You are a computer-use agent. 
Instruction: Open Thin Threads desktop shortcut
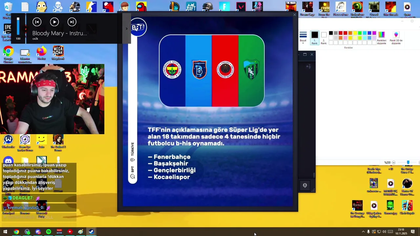(390, 9)
